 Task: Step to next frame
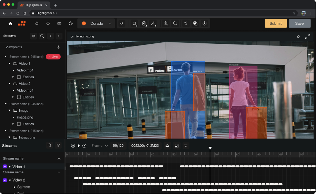(84, 146)
